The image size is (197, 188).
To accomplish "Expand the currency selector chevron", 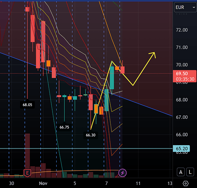I will pos(194,7).
